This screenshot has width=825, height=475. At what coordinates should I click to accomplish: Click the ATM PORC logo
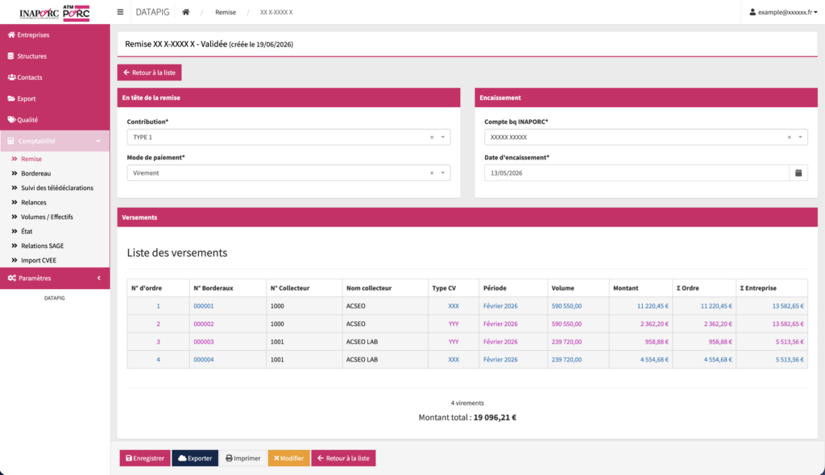77,13
